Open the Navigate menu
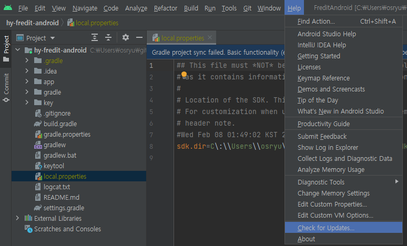 (x=85, y=8)
